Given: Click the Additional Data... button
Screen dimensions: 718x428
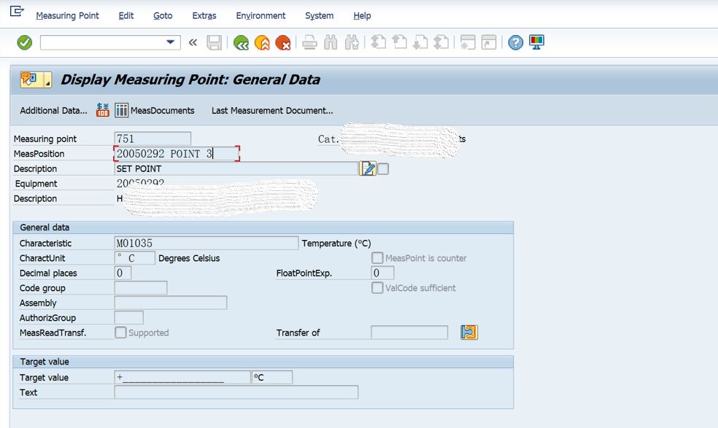Looking at the screenshot, I should (x=53, y=110).
